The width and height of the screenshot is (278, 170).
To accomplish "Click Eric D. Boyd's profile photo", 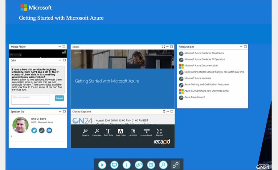I will tap(20, 125).
